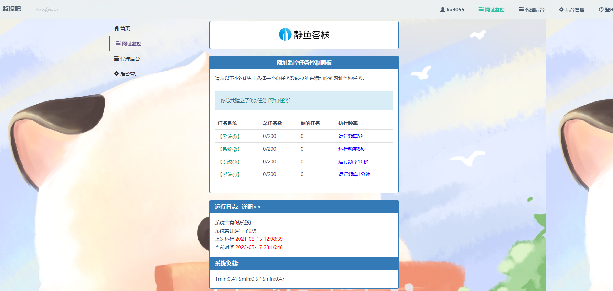Select 【系统①】 task system link
The image size is (613, 291).
tap(230, 136)
